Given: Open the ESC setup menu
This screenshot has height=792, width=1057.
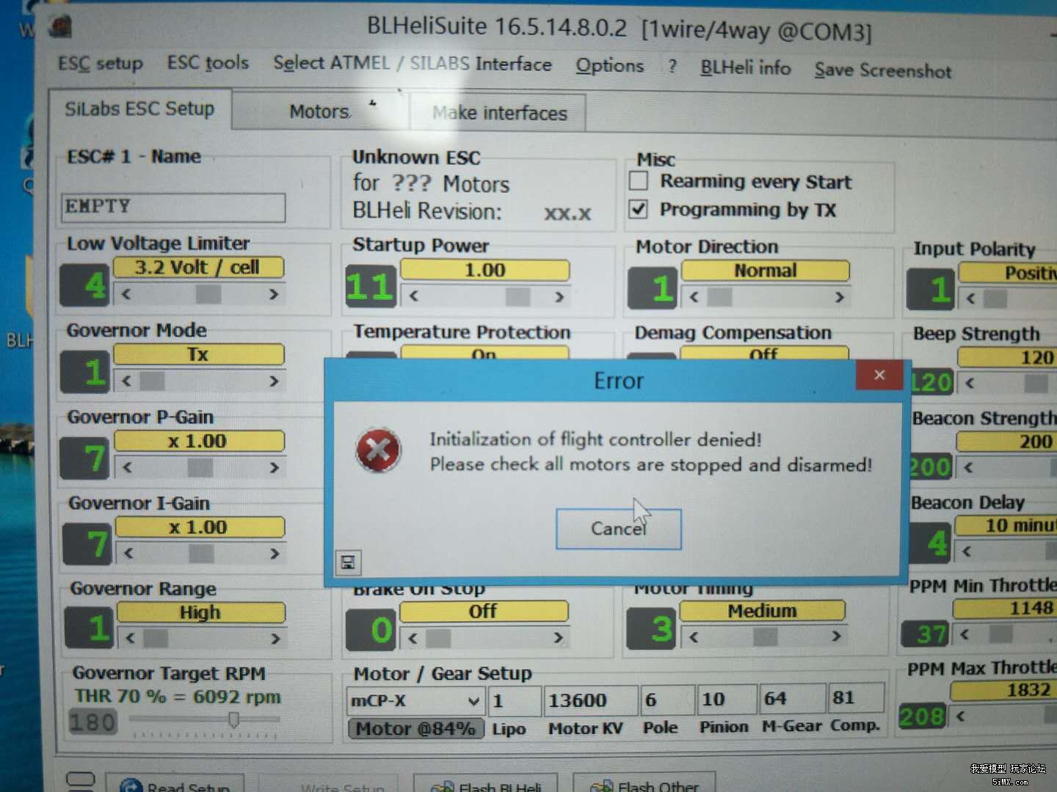Looking at the screenshot, I should pos(101,63).
